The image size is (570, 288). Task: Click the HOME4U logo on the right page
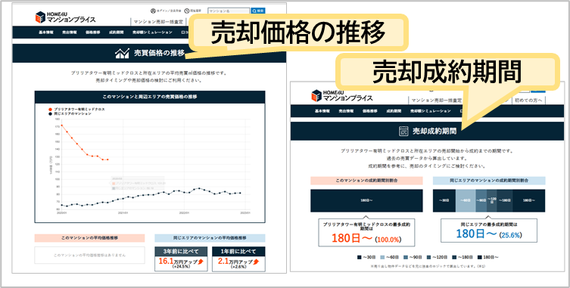click(x=341, y=95)
